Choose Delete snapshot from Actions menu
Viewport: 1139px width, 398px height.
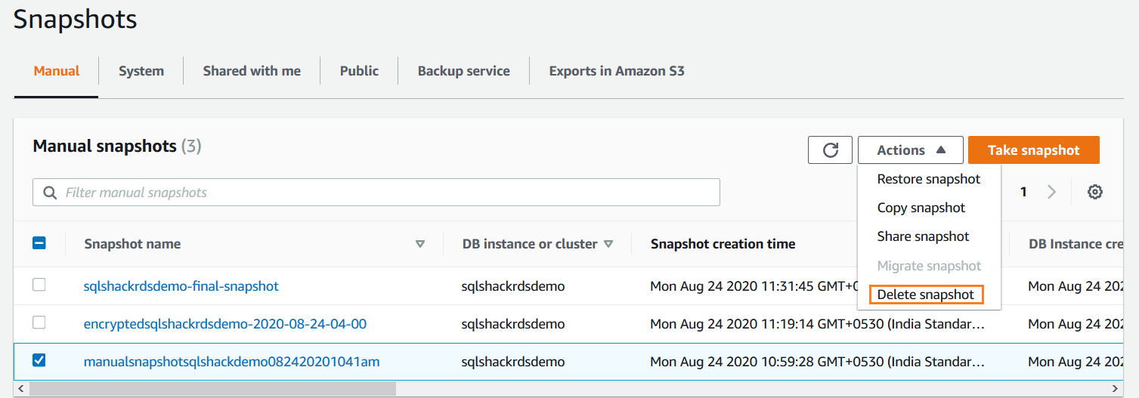925,295
